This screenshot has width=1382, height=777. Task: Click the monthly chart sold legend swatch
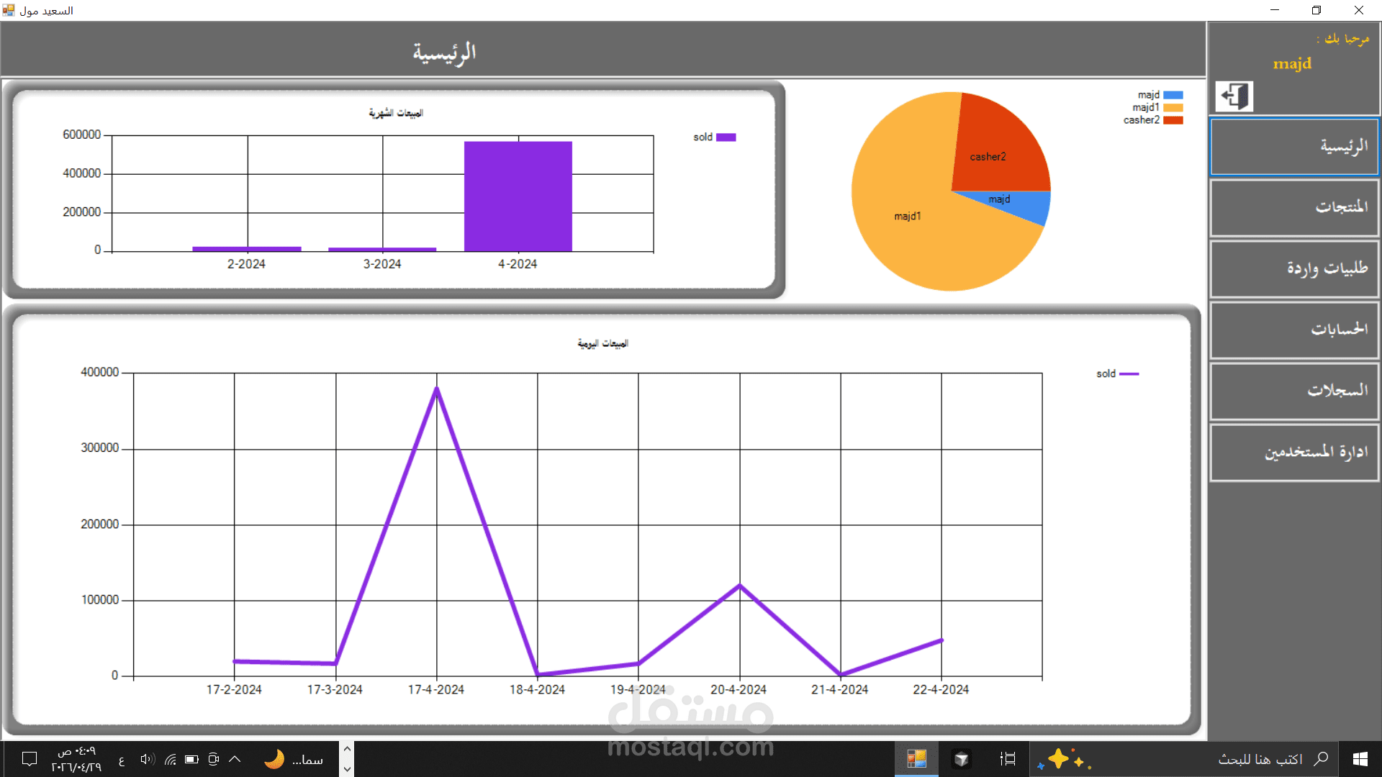(726, 137)
